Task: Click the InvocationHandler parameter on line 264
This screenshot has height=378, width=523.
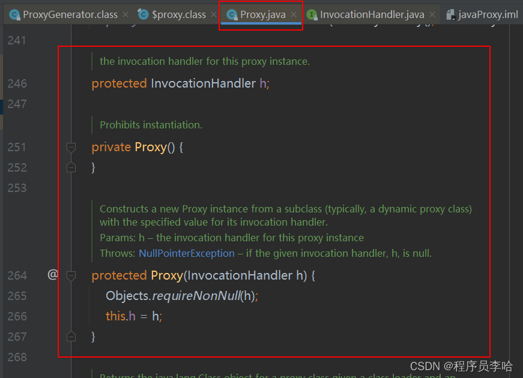Action: tap(240, 275)
